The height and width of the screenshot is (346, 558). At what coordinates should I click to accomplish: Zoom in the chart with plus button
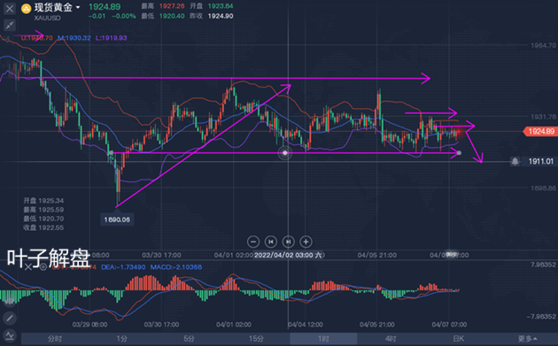pyautogui.click(x=306, y=242)
